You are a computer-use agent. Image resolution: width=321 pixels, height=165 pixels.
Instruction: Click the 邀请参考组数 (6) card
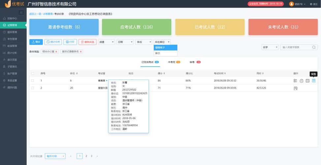64,27
